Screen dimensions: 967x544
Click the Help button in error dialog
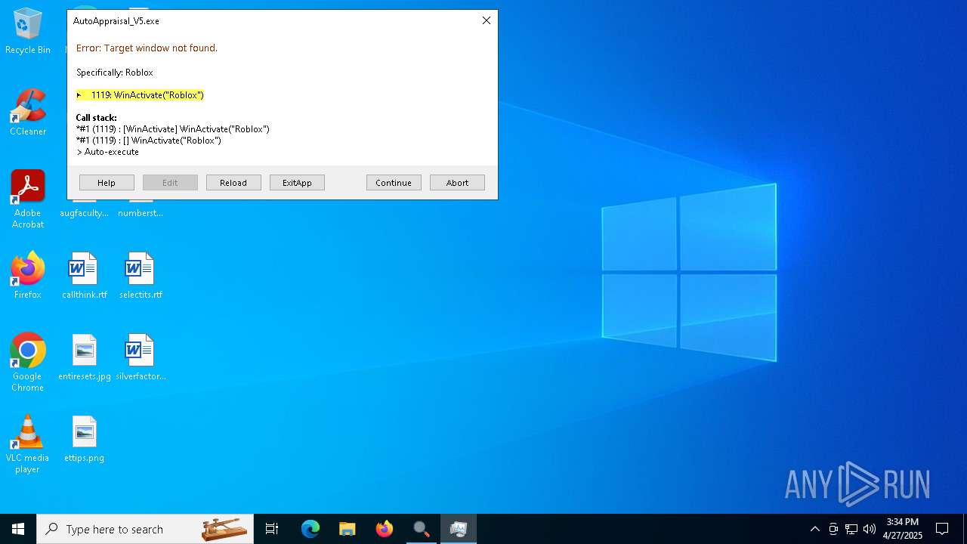tap(107, 183)
